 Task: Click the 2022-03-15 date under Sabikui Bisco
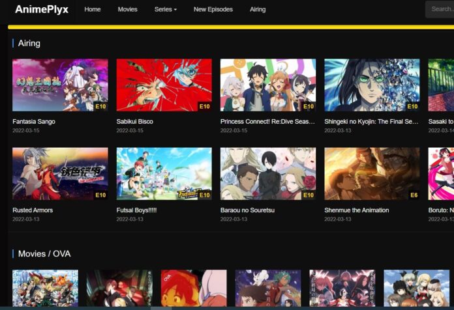pos(130,130)
